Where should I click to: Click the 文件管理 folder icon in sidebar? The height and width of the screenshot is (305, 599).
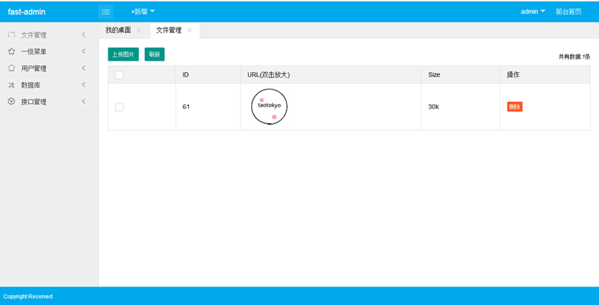(12, 34)
